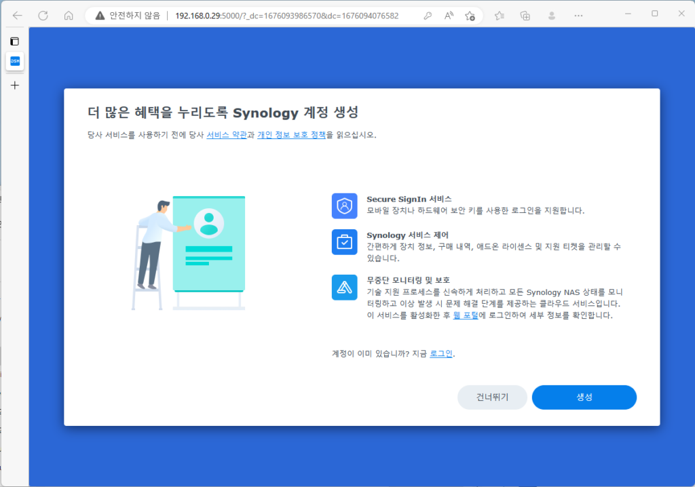Go back with the browser back arrow
The image size is (695, 487).
(17, 16)
